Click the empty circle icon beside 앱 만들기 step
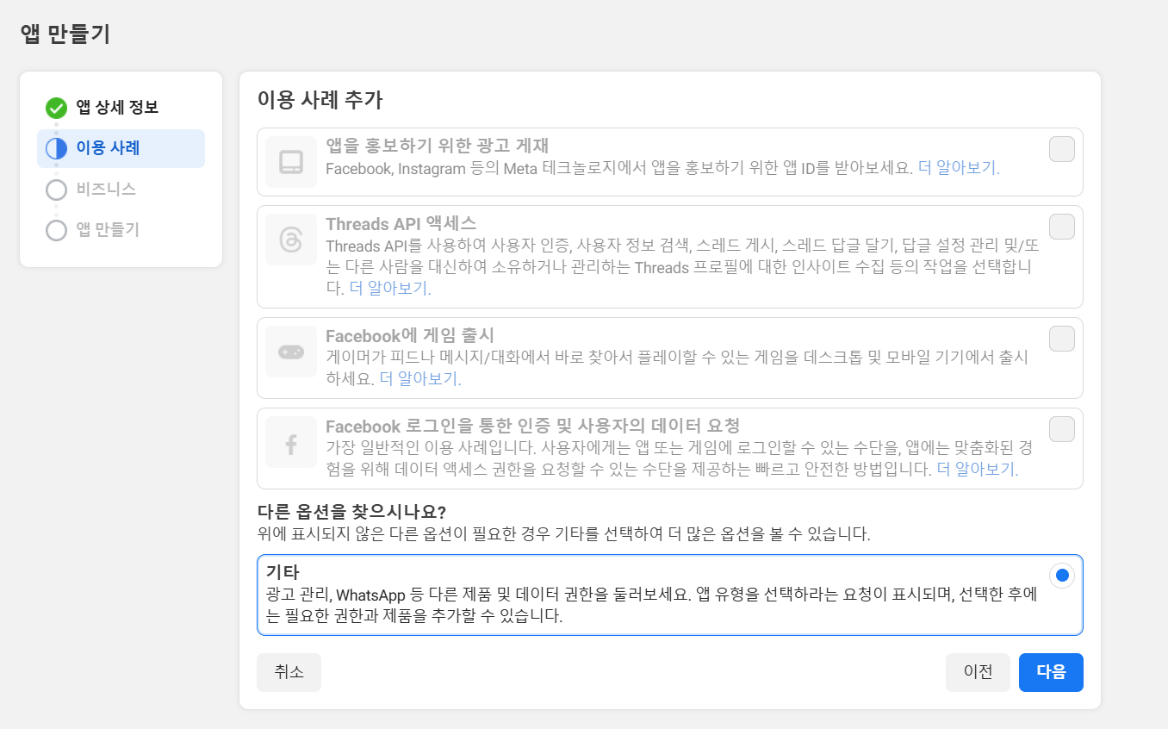 [56, 230]
